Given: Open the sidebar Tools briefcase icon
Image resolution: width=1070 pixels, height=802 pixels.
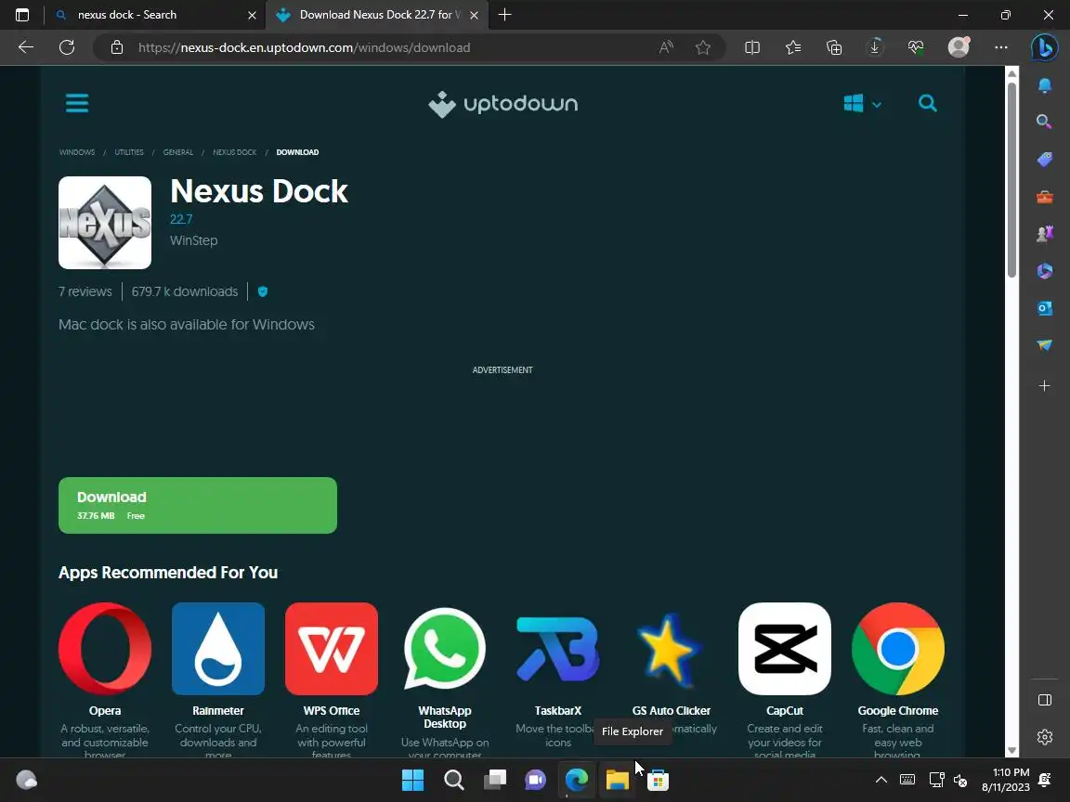Looking at the screenshot, I should coord(1045,197).
